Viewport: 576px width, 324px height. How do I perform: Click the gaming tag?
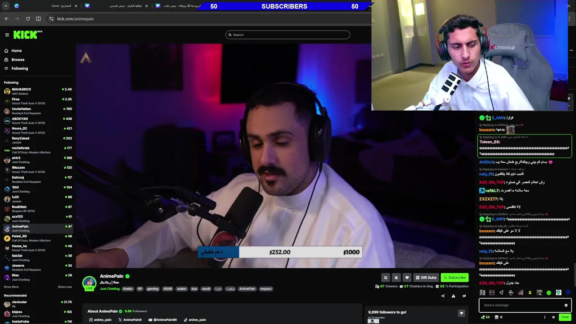point(153,288)
